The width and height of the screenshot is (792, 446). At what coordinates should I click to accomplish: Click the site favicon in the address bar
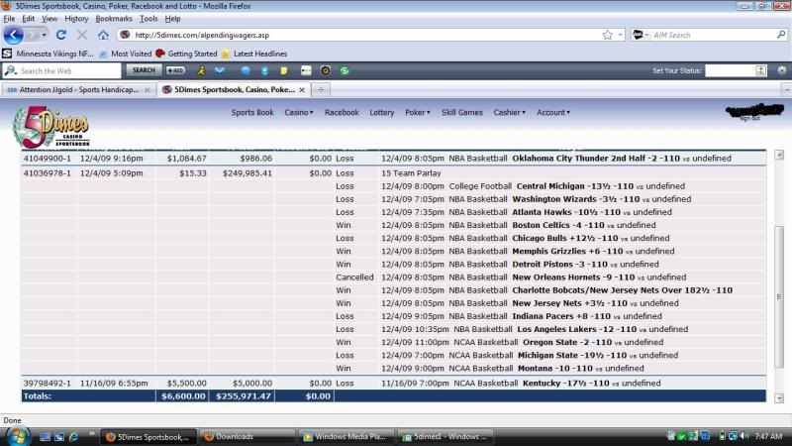coord(126,35)
